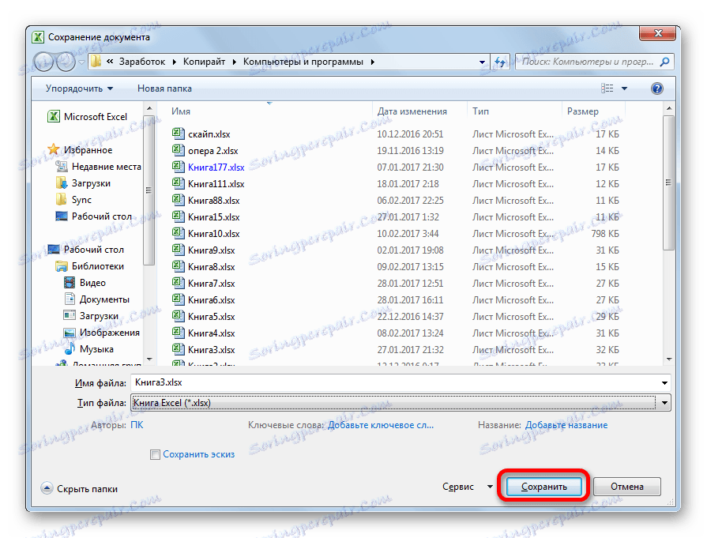Click the Копирайт breadcrumb segment
707x538 pixels.
204,62
